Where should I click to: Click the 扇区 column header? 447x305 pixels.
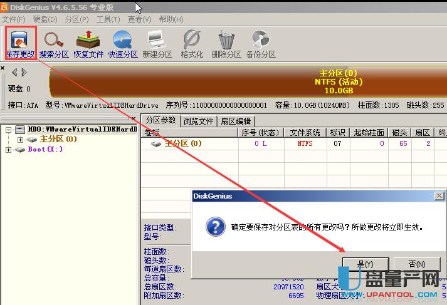tap(423, 132)
